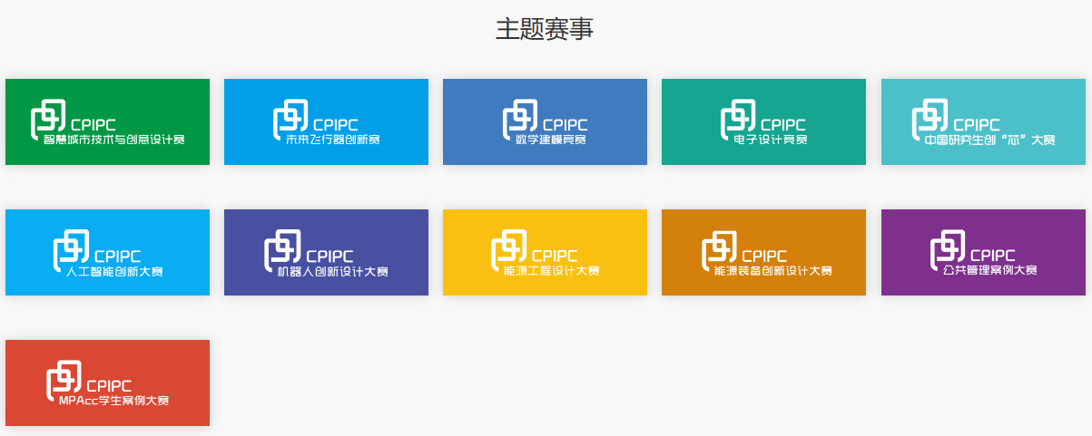The width and height of the screenshot is (1092, 436).
Task: Go to the 电子设计竞赛 text label
Action: (770, 140)
